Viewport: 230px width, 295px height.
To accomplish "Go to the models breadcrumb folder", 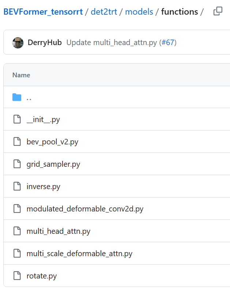I will coord(139,12).
